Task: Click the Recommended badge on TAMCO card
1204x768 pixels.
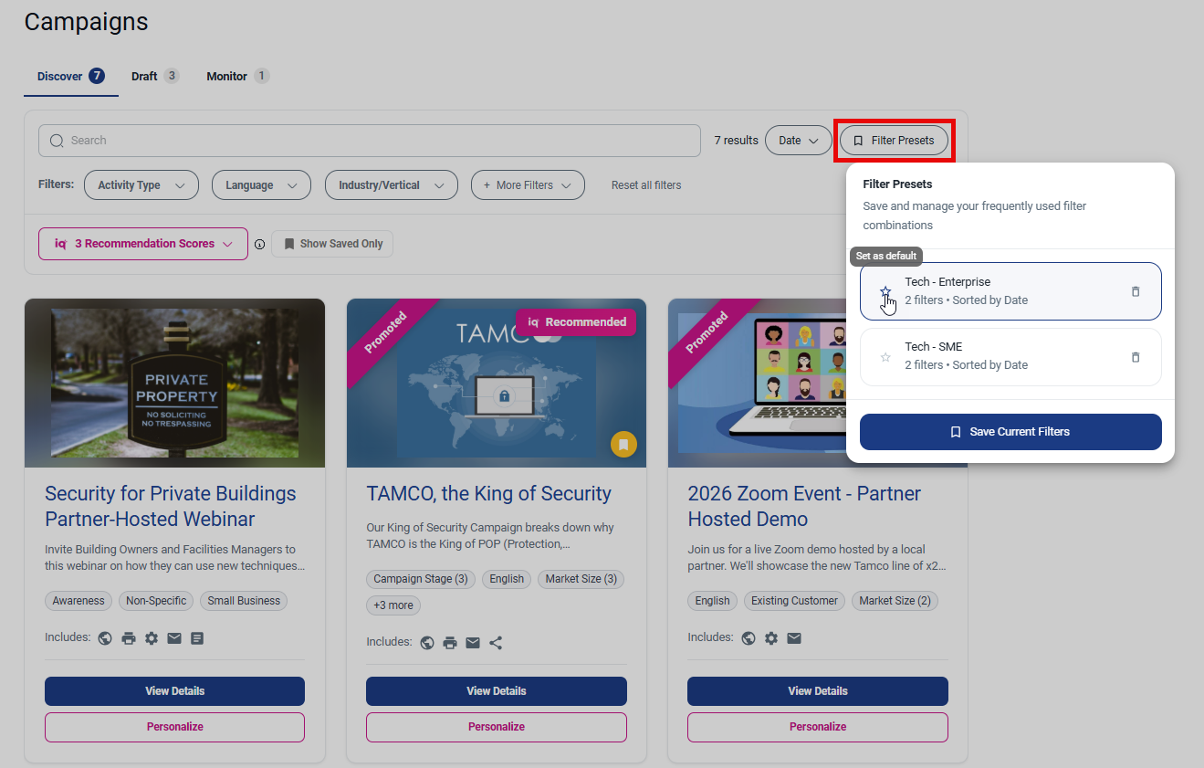Action: (x=576, y=322)
